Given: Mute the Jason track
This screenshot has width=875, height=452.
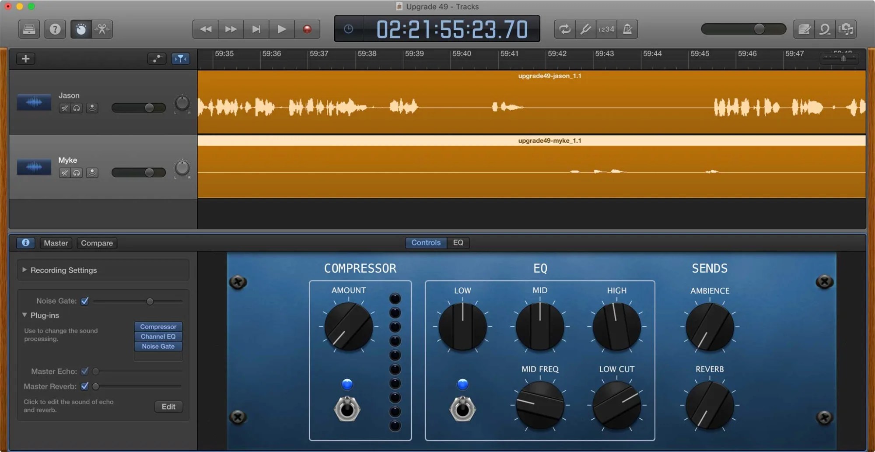Looking at the screenshot, I should (64, 108).
